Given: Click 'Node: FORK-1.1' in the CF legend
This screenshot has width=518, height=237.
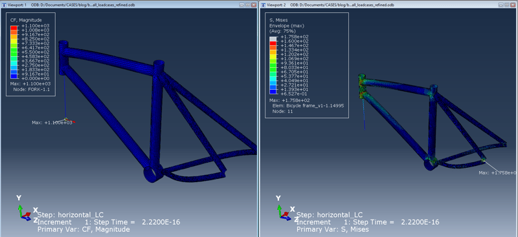Looking at the screenshot, I should point(31,89).
